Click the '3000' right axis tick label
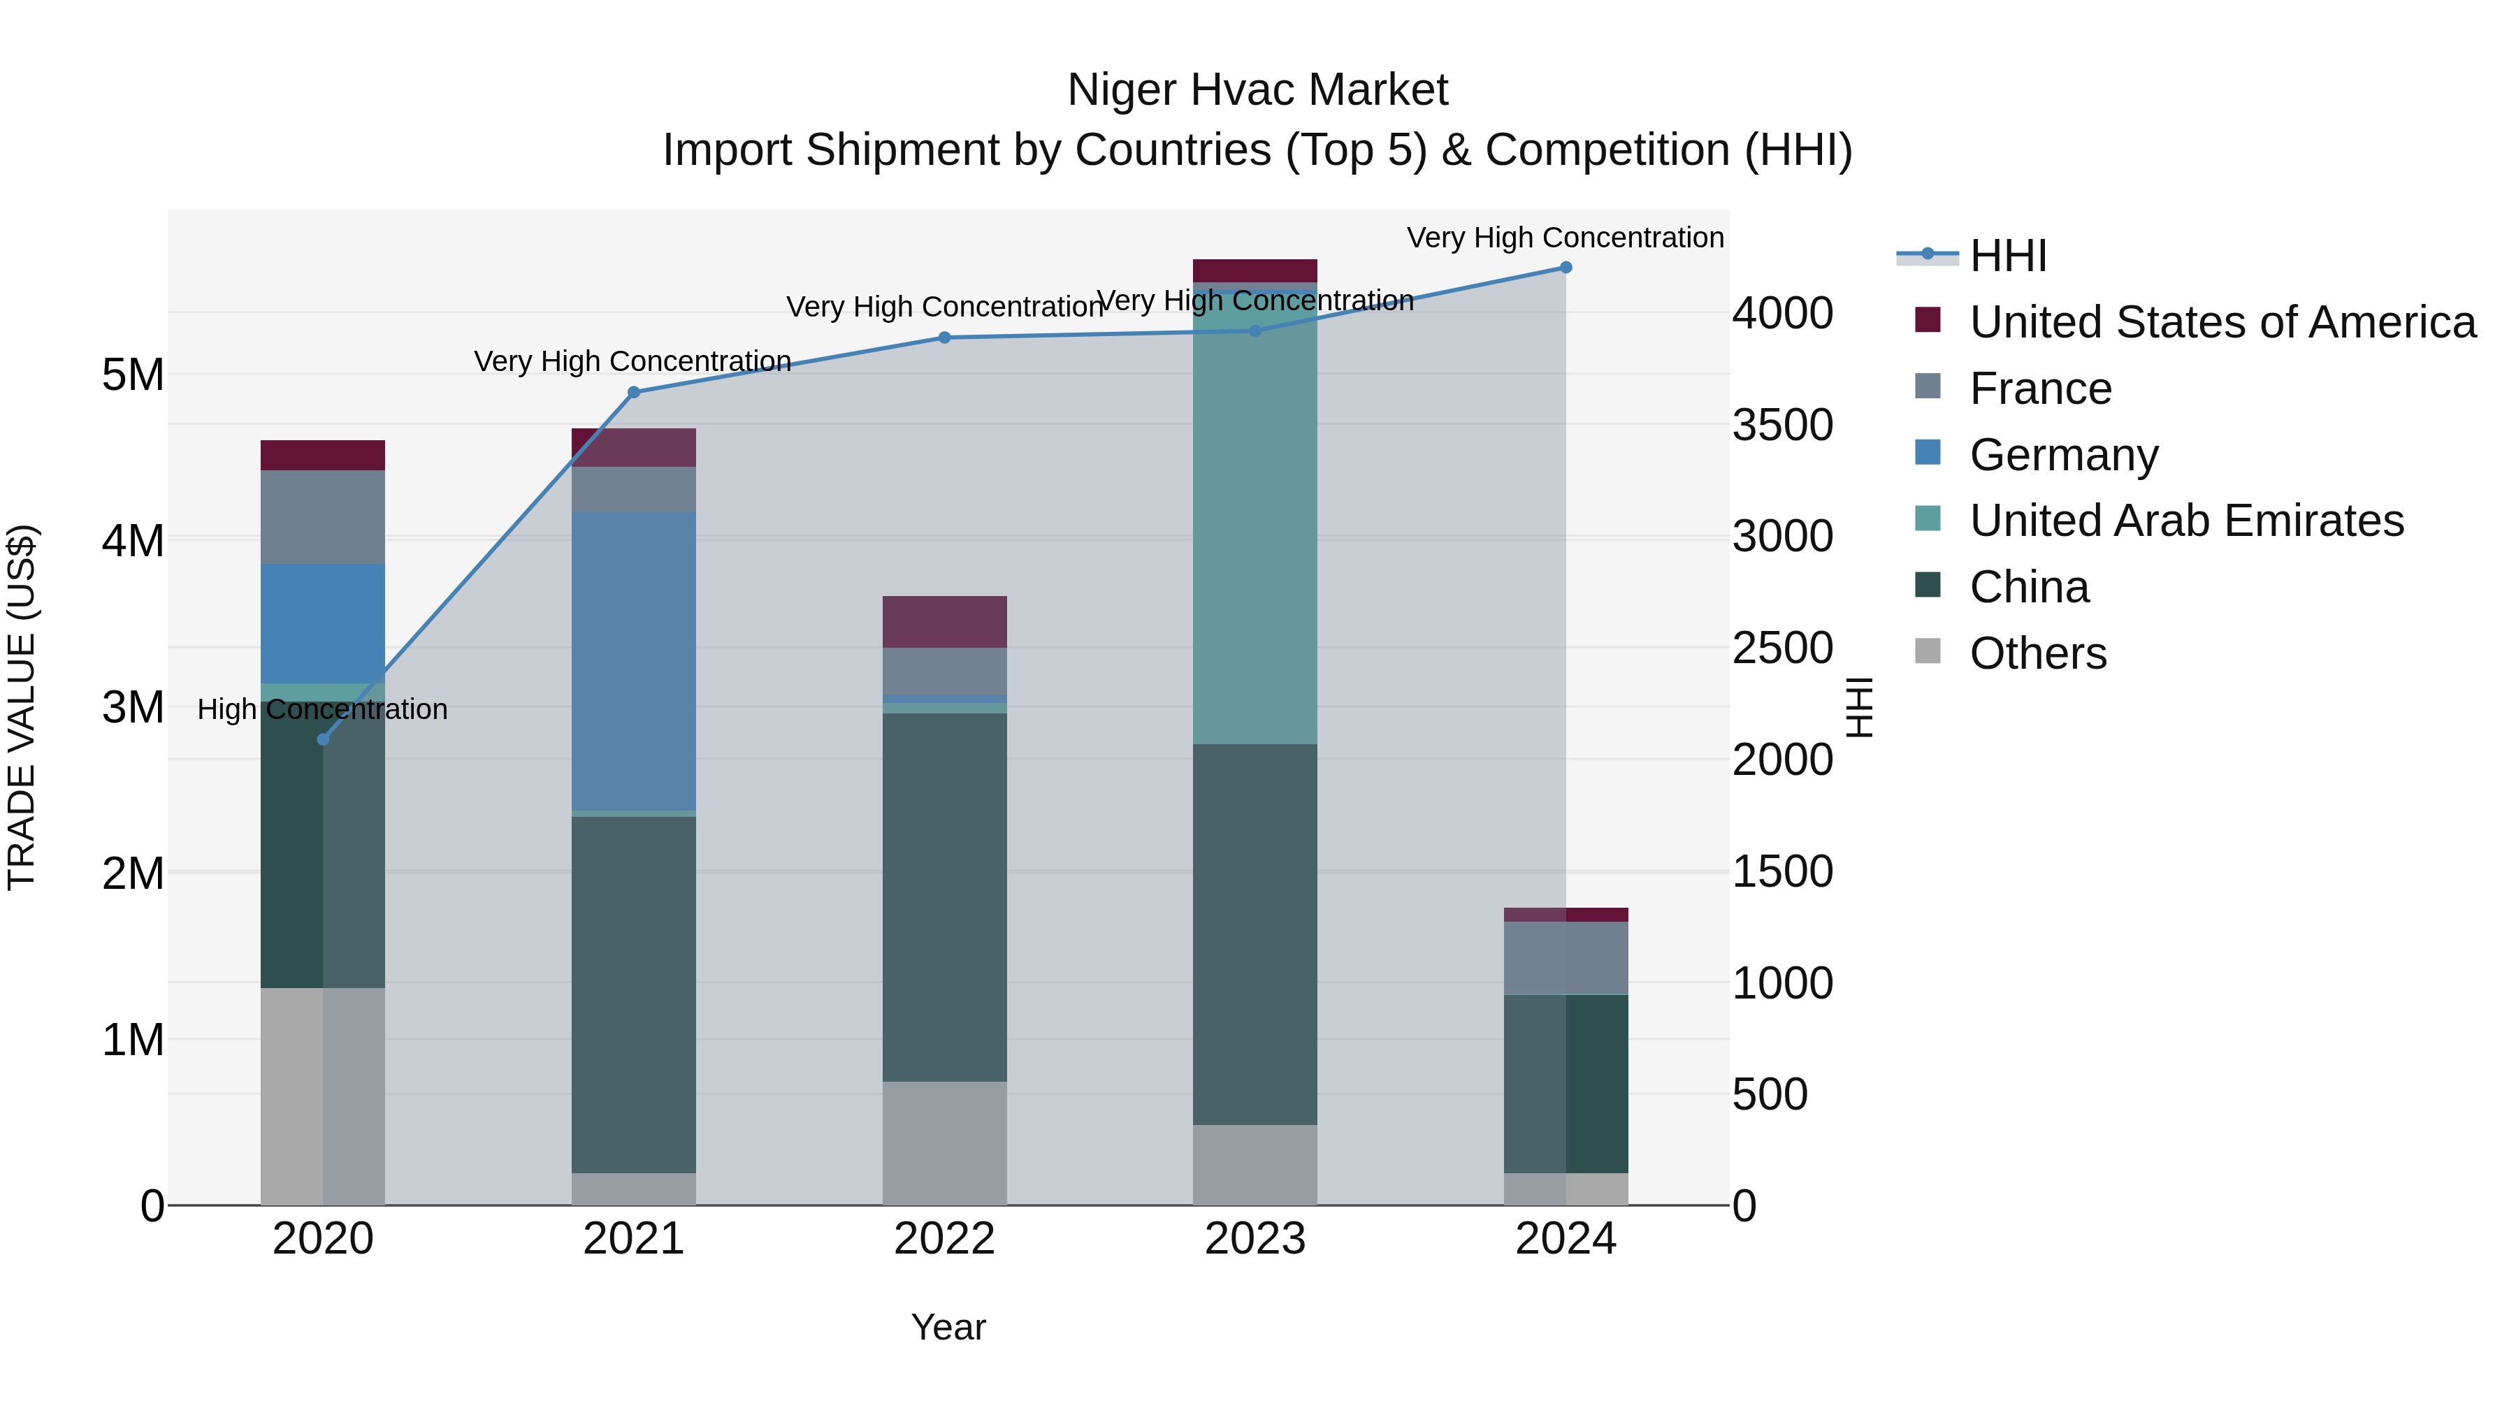The image size is (2516, 1415). point(1782,536)
